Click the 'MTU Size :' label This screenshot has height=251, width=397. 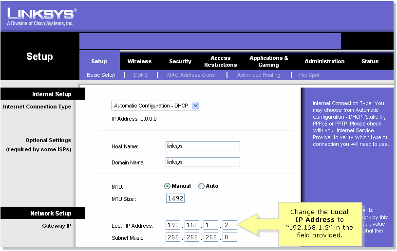point(124,199)
